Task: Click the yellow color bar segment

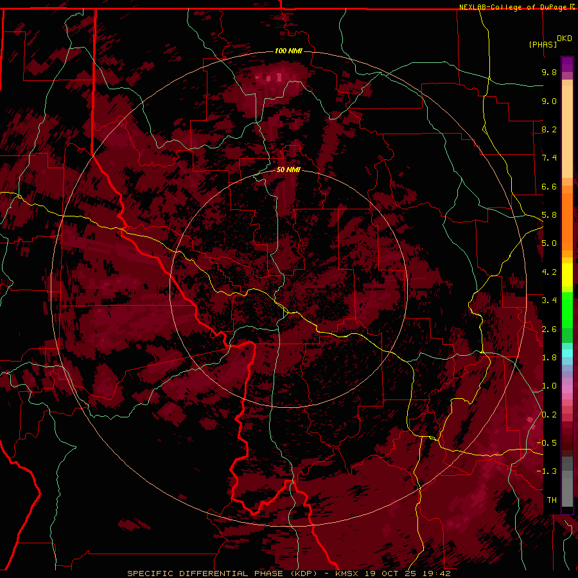Action: (x=567, y=275)
